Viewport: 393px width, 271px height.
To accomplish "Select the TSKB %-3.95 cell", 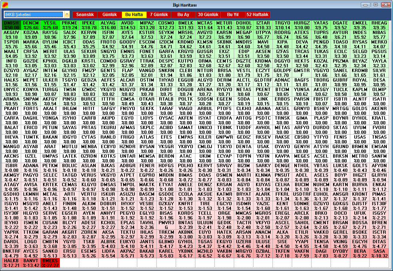I will [89, 244].
